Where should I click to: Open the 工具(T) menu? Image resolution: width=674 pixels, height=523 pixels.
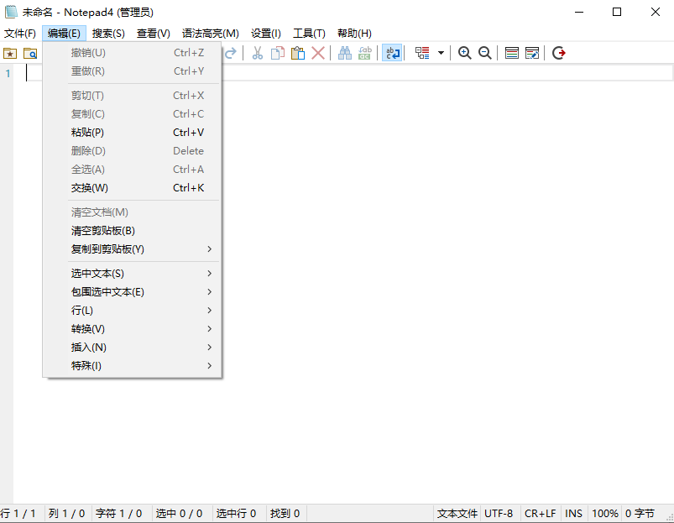(309, 34)
